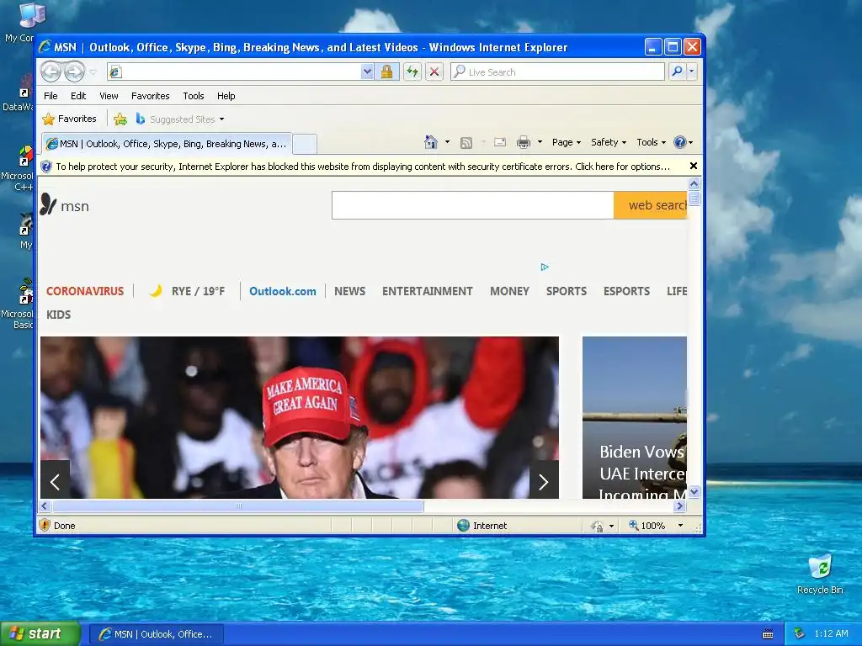Select the MSN browser tab

coord(167,144)
